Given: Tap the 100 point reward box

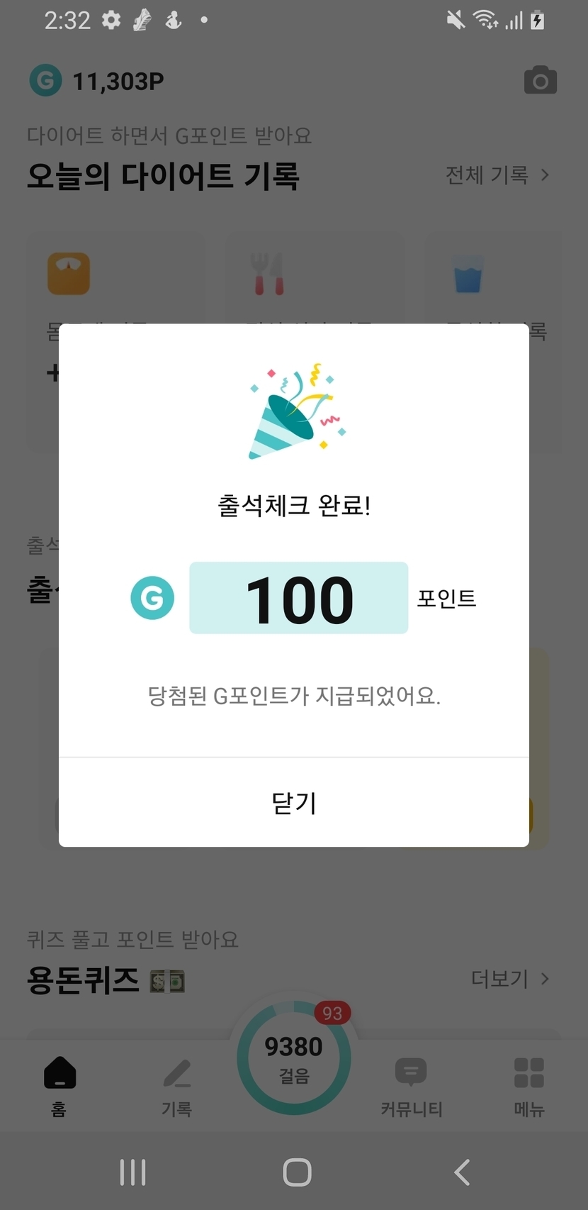Looking at the screenshot, I should [x=298, y=598].
